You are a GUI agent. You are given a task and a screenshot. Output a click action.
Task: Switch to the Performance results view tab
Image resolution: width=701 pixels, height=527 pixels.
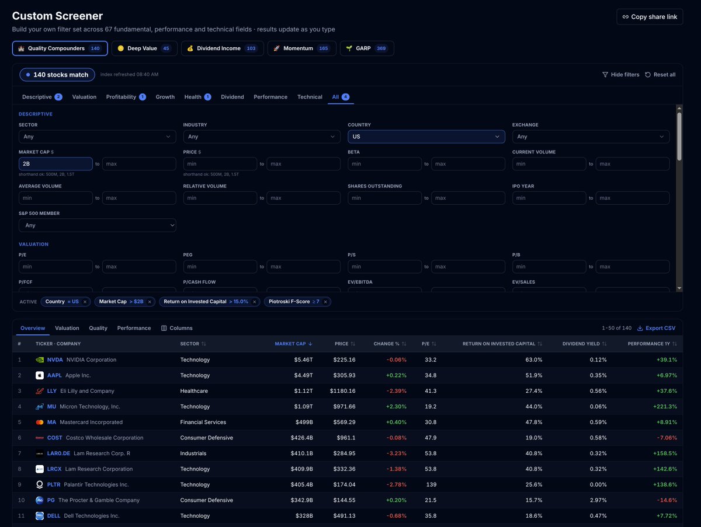pyautogui.click(x=134, y=328)
